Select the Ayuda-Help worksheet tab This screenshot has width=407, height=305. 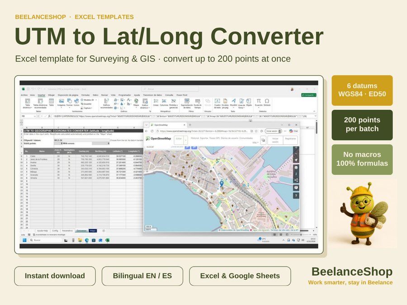click(x=43, y=230)
